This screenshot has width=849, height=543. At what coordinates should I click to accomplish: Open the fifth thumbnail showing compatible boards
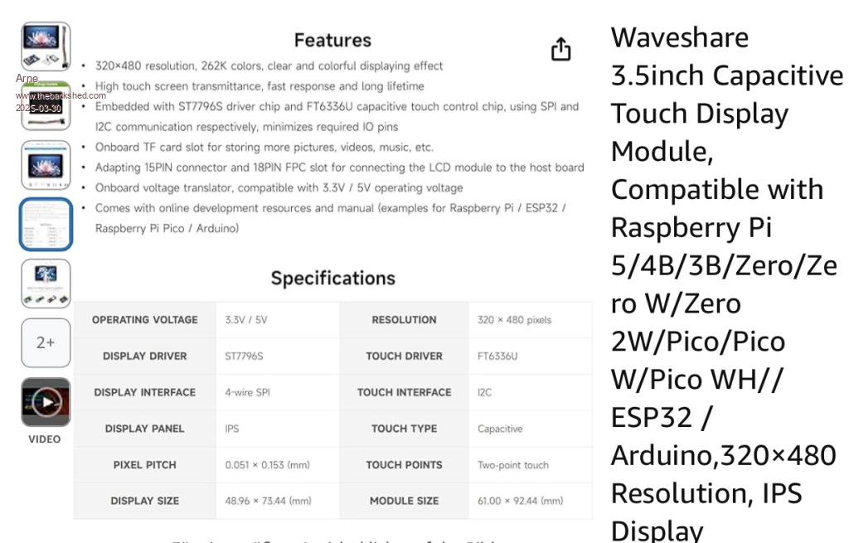46,283
